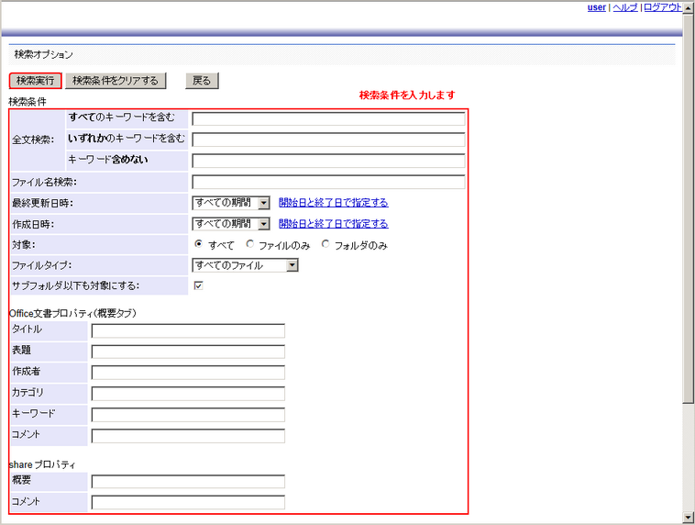Focus the すべてのキーワードを含む input field
The width and height of the screenshot is (695, 525).
tap(328, 118)
